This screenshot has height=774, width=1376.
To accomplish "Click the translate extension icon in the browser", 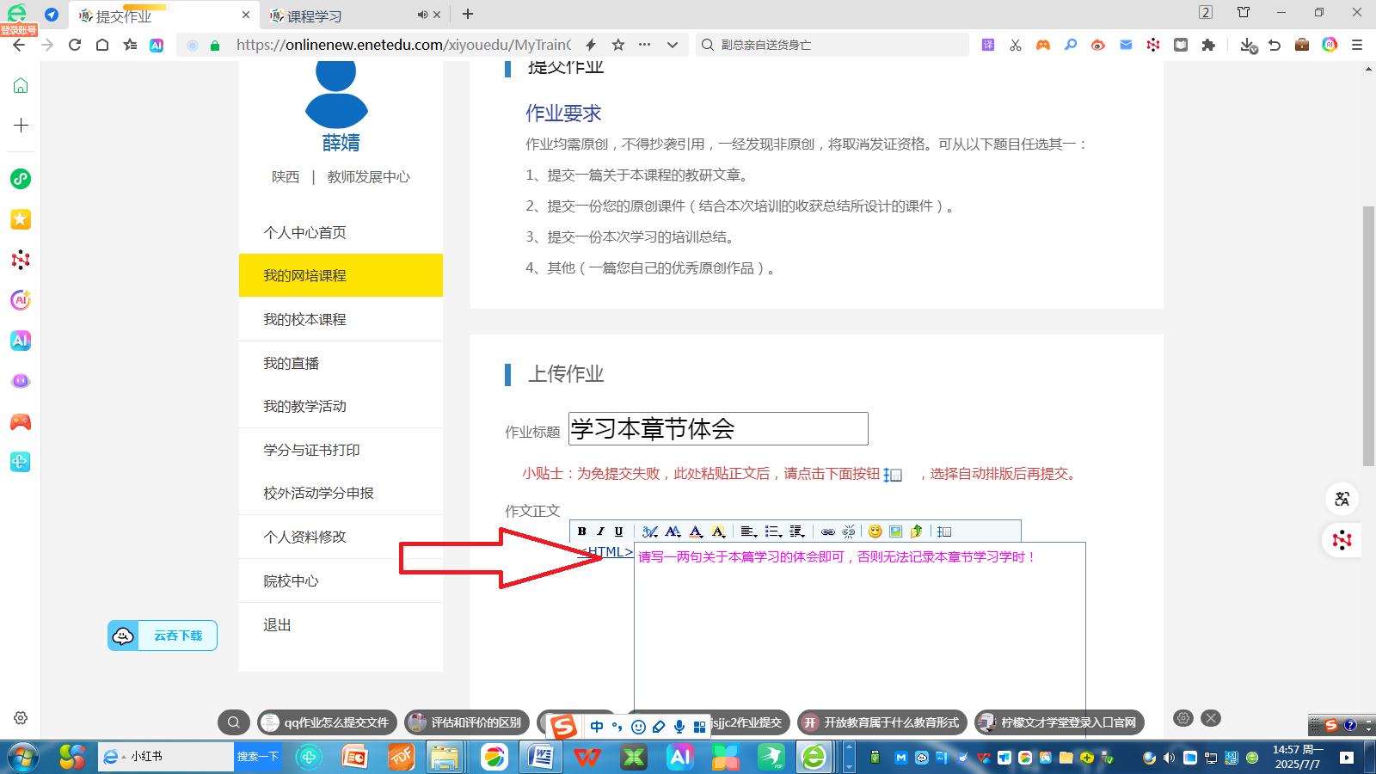I will pos(988,45).
